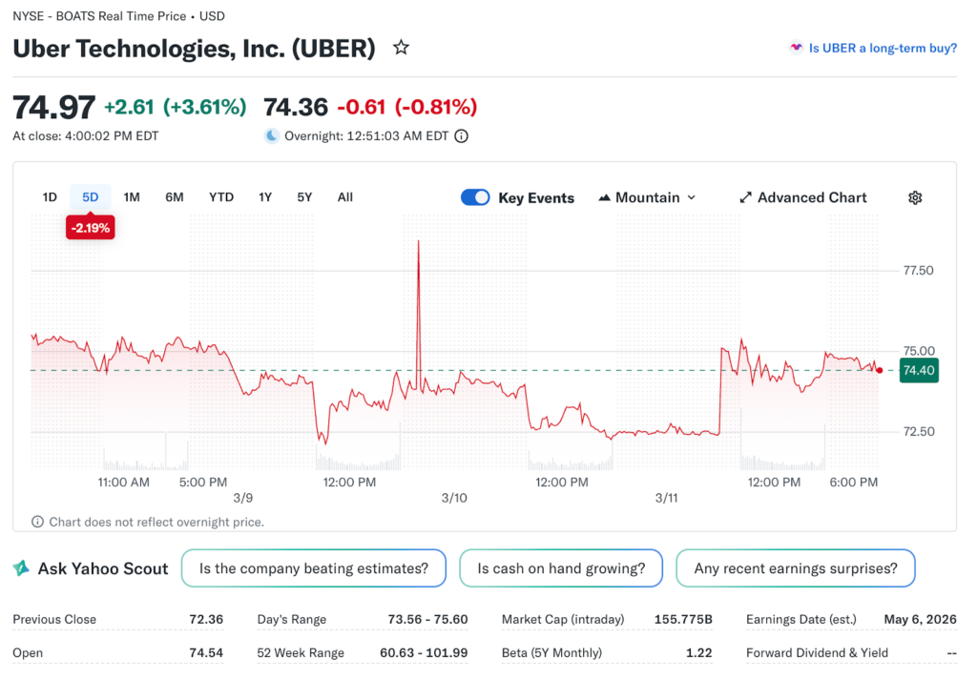Open chart settings gear icon
The image size is (977, 679).
915,197
